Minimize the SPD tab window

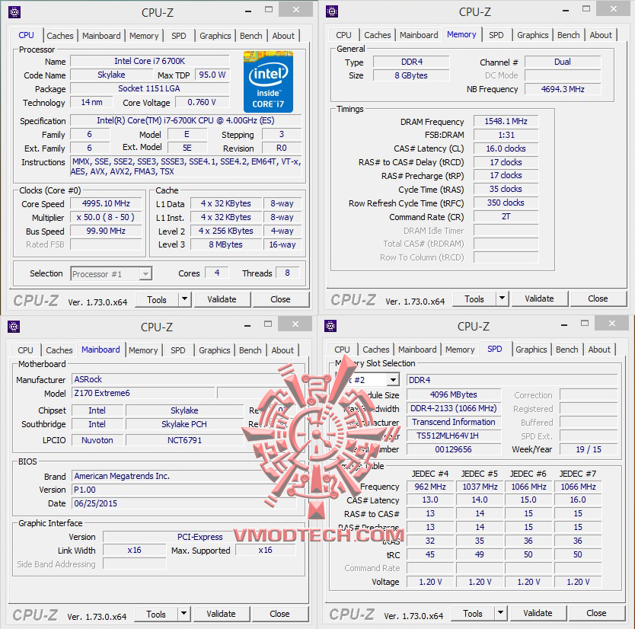click(564, 325)
